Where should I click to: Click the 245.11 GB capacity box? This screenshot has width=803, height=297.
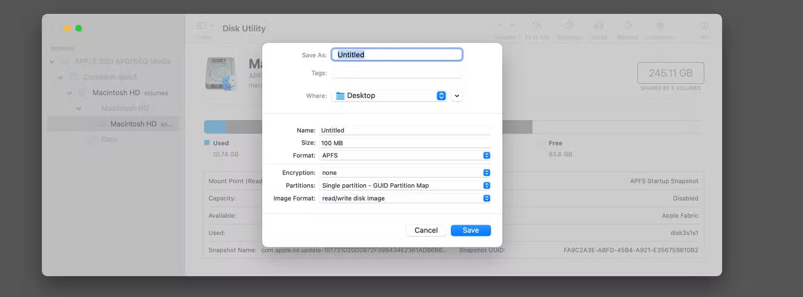pos(671,73)
